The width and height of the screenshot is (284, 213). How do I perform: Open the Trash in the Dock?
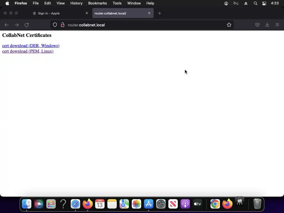pyautogui.click(x=257, y=204)
